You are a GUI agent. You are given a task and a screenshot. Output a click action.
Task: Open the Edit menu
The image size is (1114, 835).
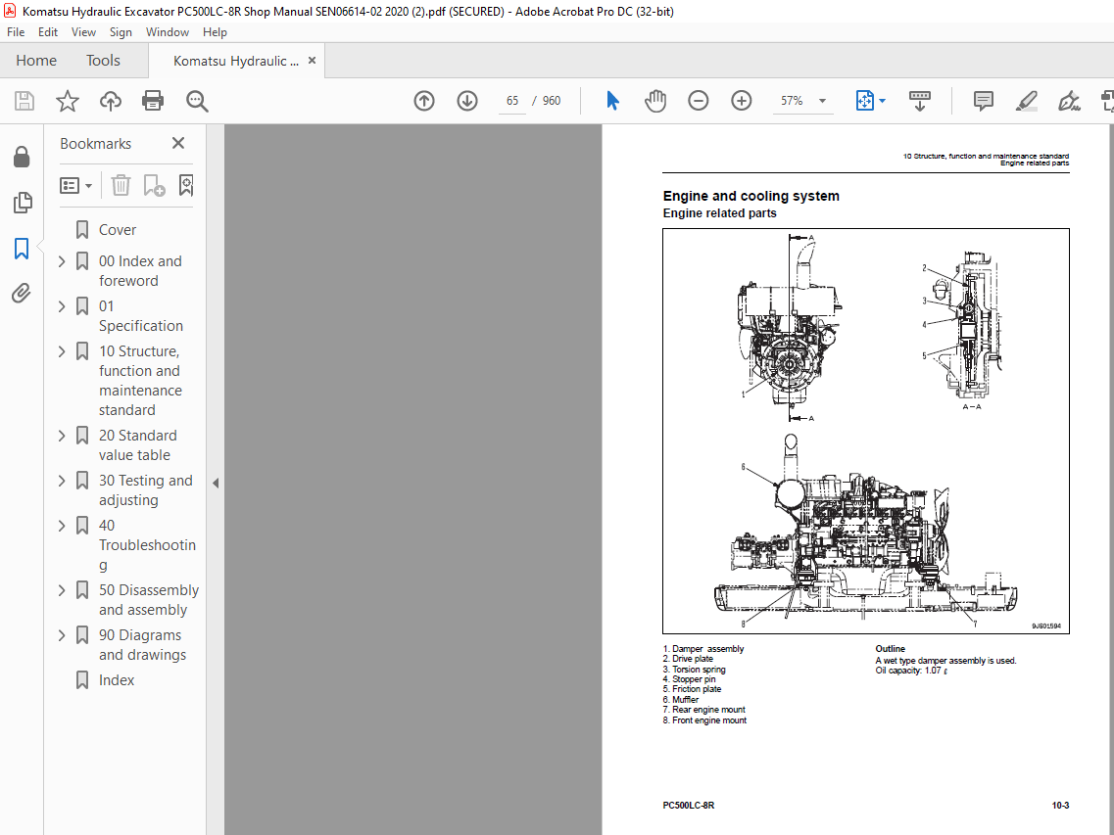(48, 32)
